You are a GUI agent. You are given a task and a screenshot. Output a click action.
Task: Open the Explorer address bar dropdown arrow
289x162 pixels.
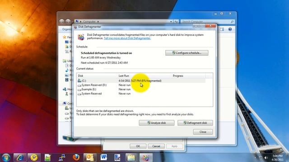(x=171, y=22)
